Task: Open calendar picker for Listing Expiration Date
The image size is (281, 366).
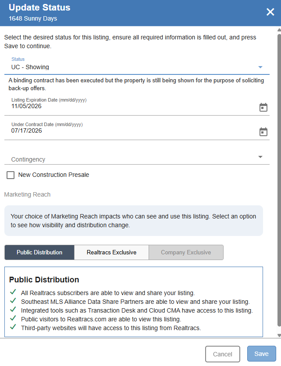Action: (263, 107)
